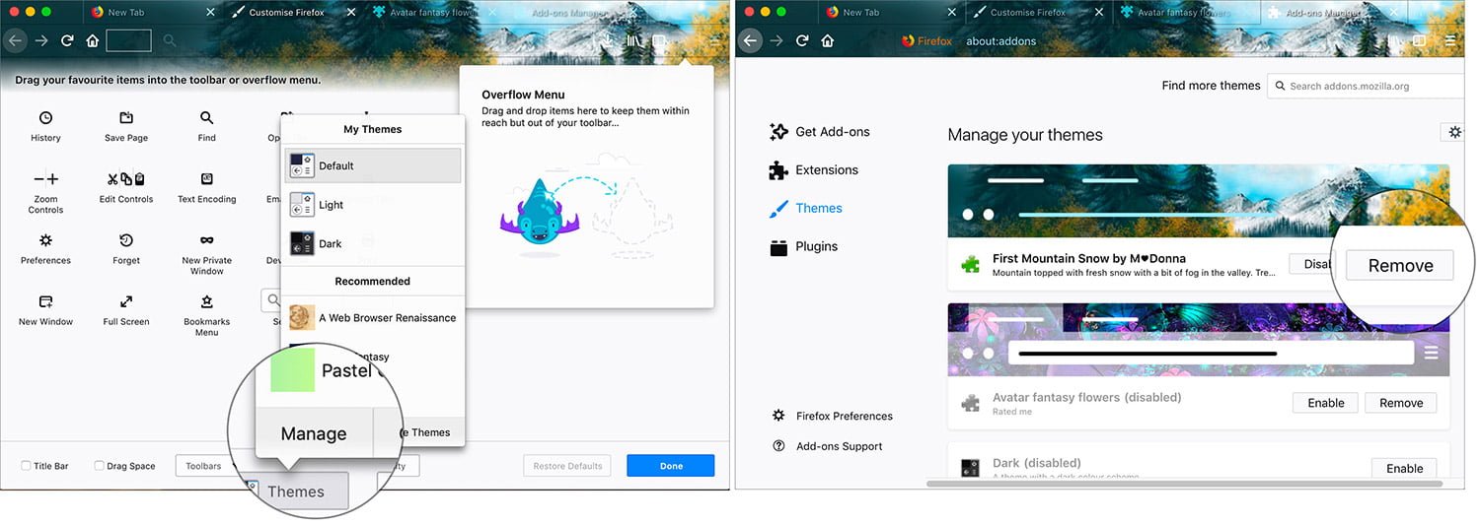Open Get Add-ons in sidebar
Screen dimensions: 1480x524
click(x=819, y=132)
